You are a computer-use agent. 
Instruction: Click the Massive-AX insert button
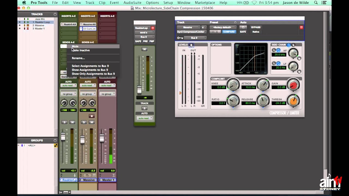(x=89, y=24)
